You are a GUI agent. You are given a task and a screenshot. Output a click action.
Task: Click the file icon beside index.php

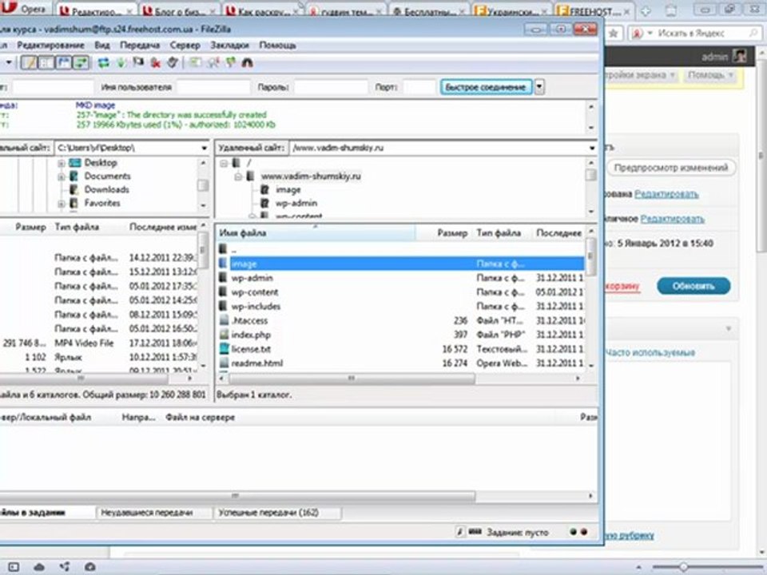click(x=224, y=335)
